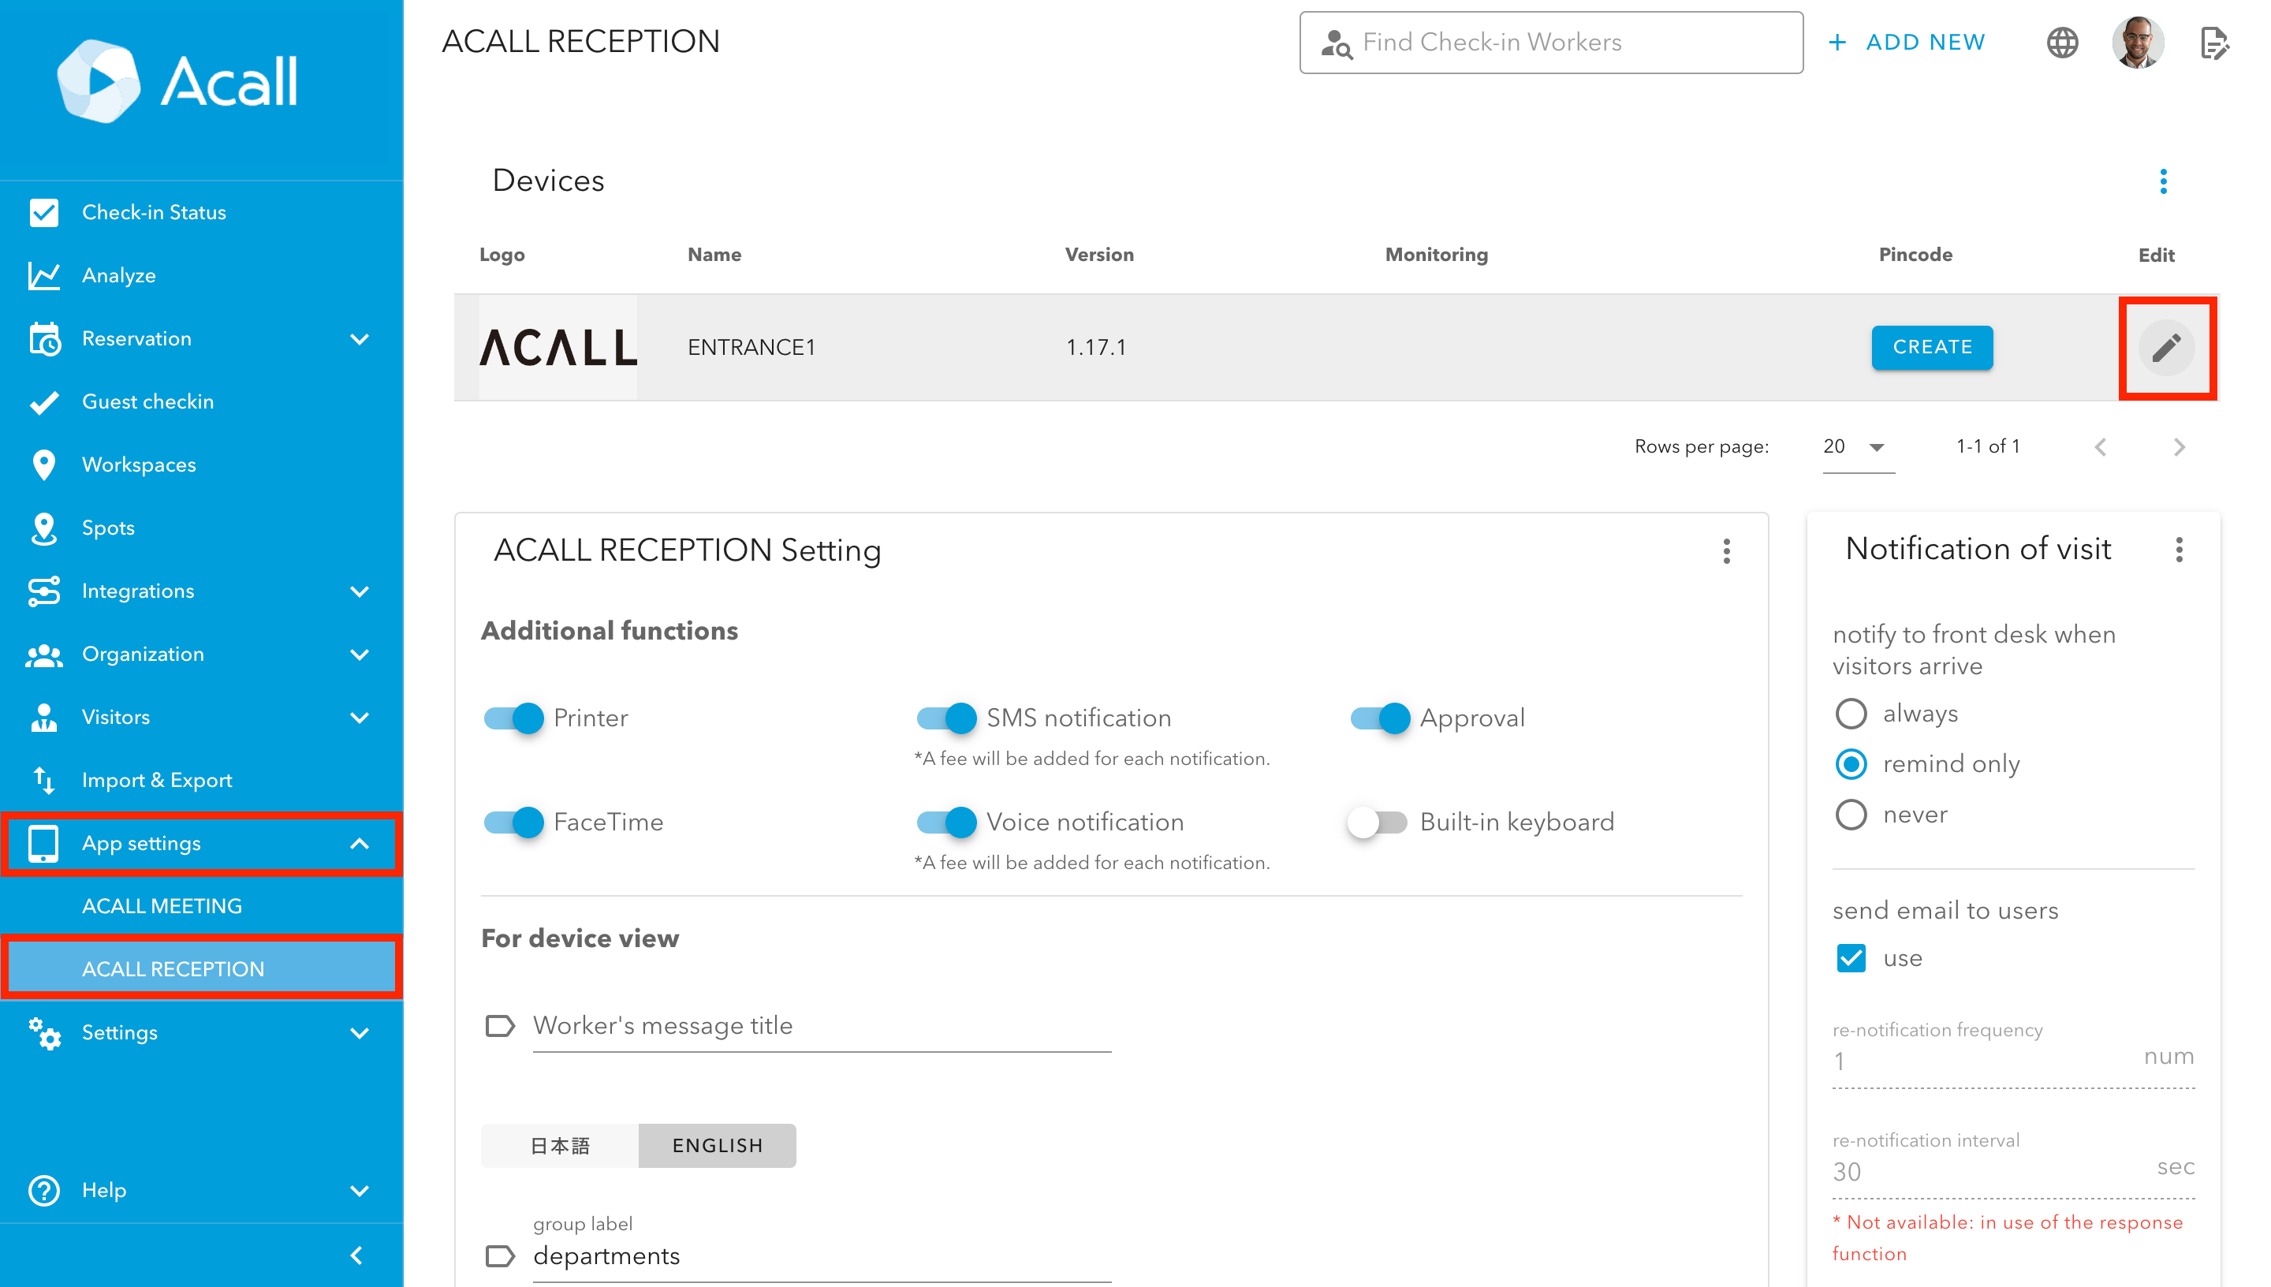2271x1287 pixels.
Task: Switch to the ENGLISH language tab
Action: [x=717, y=1146]
